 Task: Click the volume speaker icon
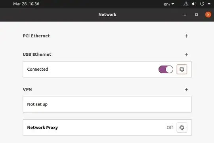pyautogui.click(x=194, y=4)
